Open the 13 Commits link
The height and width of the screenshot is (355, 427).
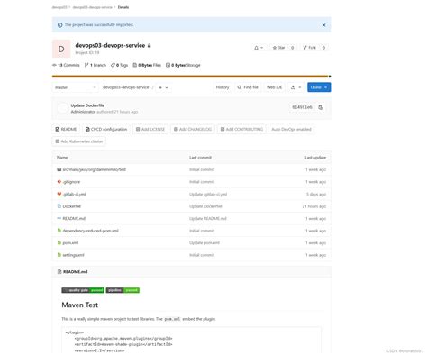click(x=66, y=65)
